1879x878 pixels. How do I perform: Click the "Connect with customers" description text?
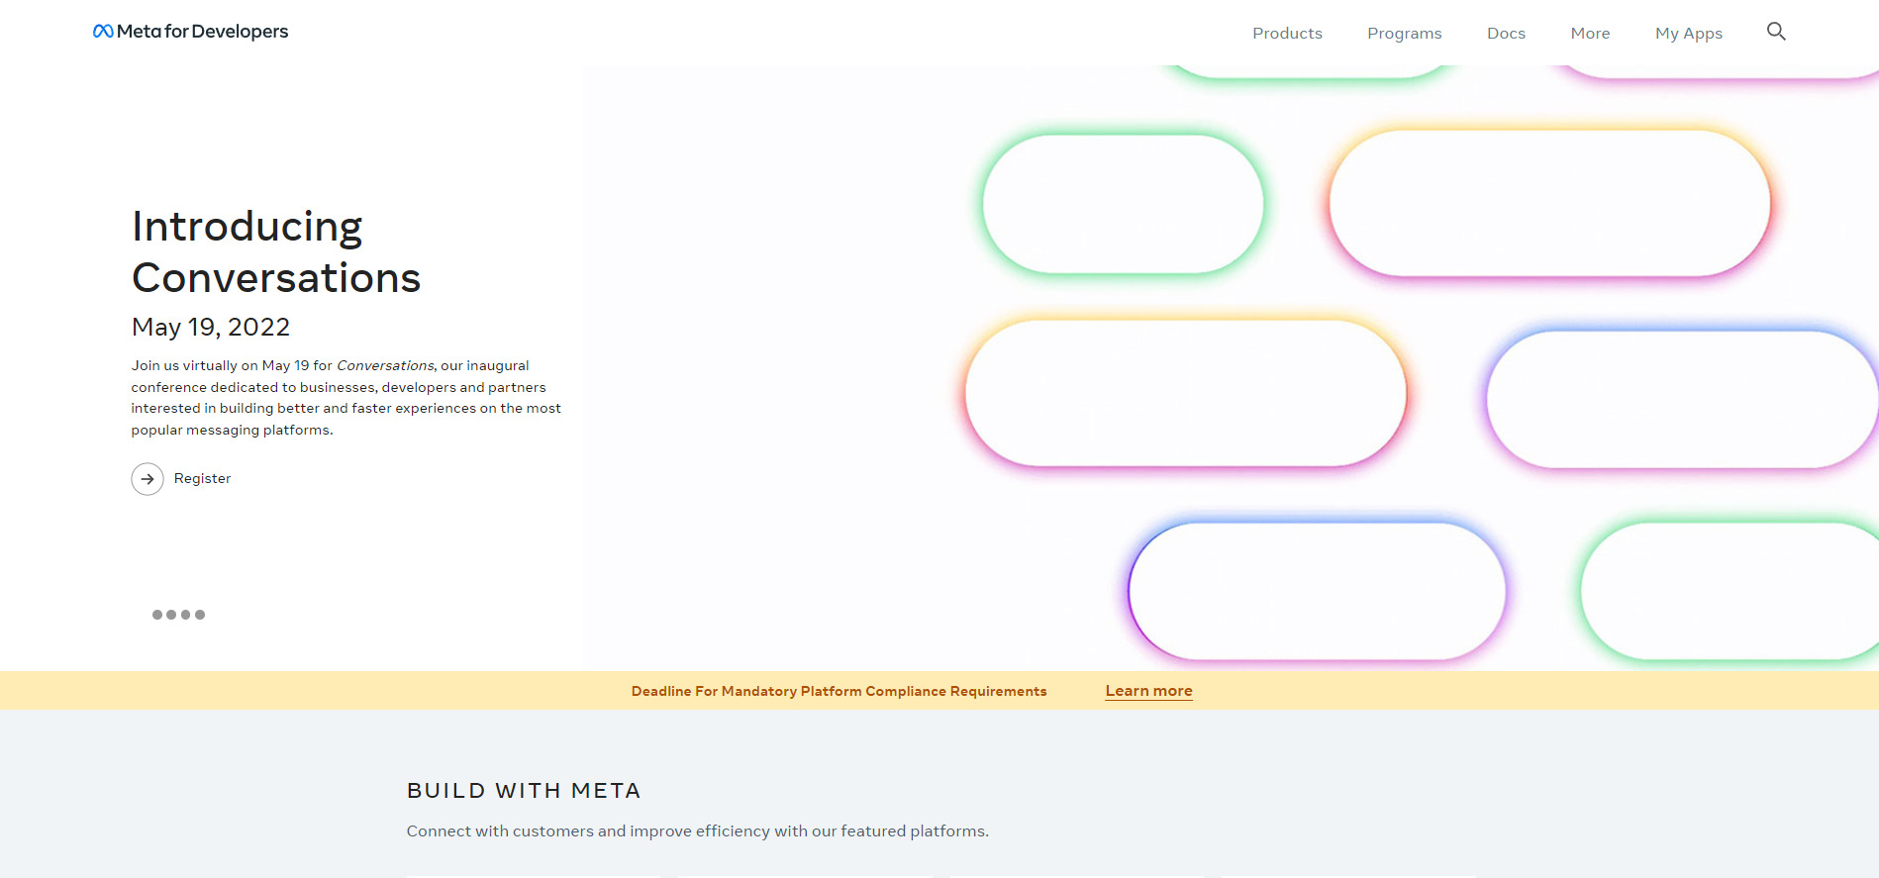[x=698, y=830]
